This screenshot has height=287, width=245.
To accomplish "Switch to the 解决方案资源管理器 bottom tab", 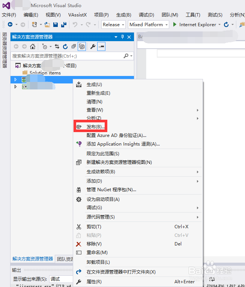I will 33,259.
